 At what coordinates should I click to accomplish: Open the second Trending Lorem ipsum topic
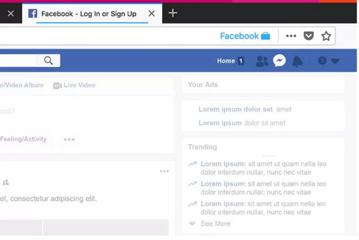point(263,188)
